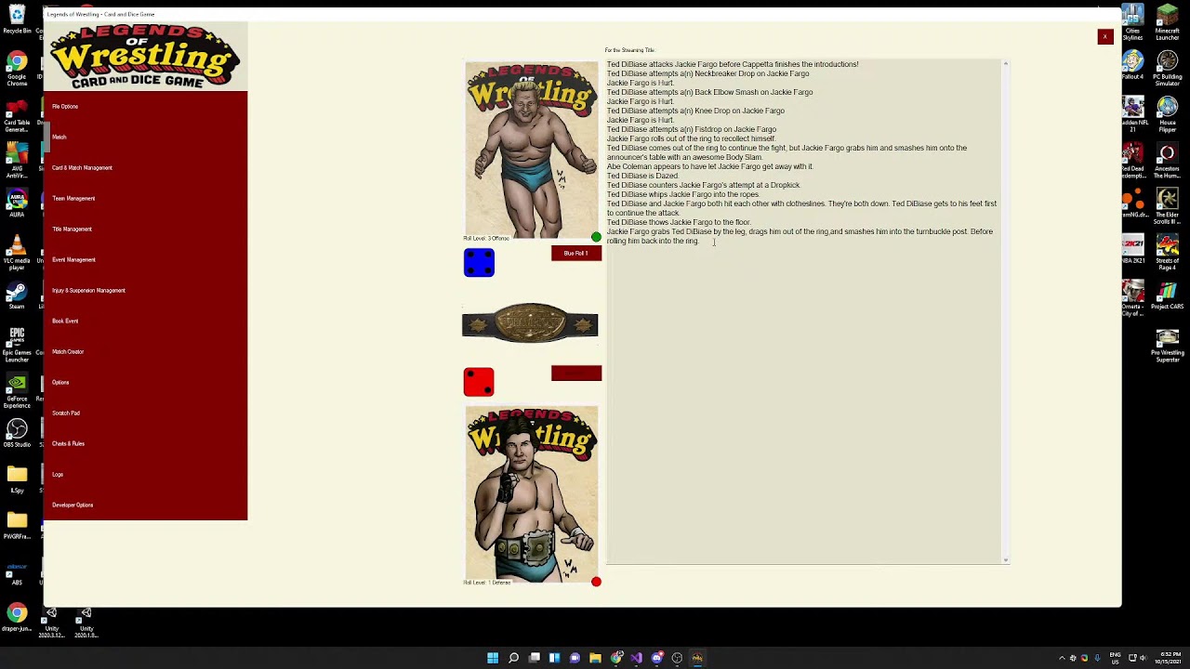This screenshot has width=1190, height=669.
Task: Open AVG AntiVirus desktop icon
Action: (17, 160)
